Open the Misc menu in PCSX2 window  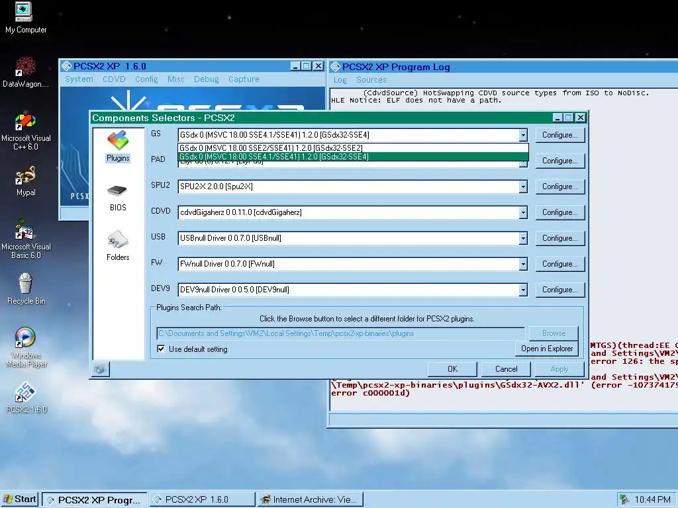[175, 79]
